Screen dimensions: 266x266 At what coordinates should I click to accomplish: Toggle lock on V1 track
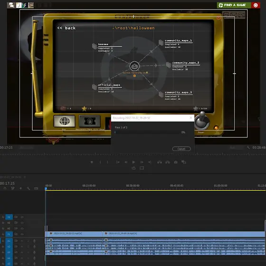[x=3, y=234]
